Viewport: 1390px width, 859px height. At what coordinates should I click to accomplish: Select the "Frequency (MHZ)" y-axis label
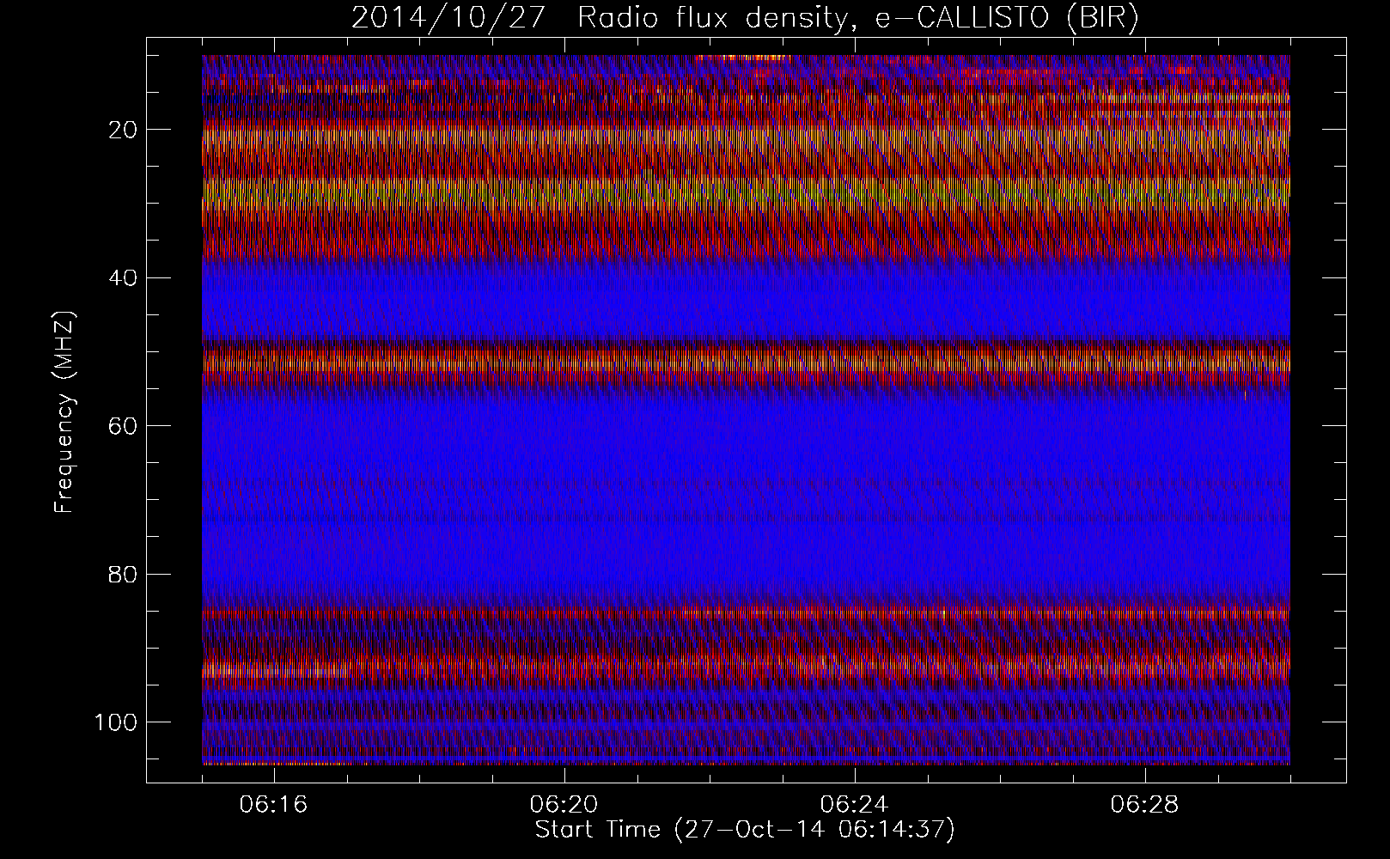[65, 412]
